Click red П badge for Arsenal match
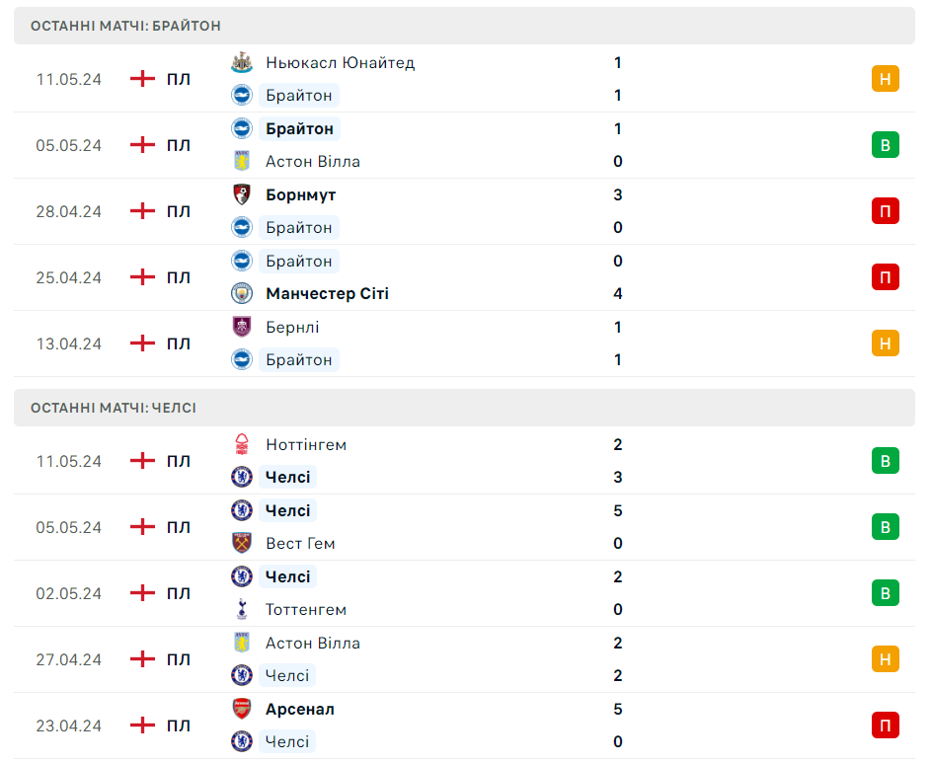The height and width of the screenshot is (763, 930). [885, 725]
